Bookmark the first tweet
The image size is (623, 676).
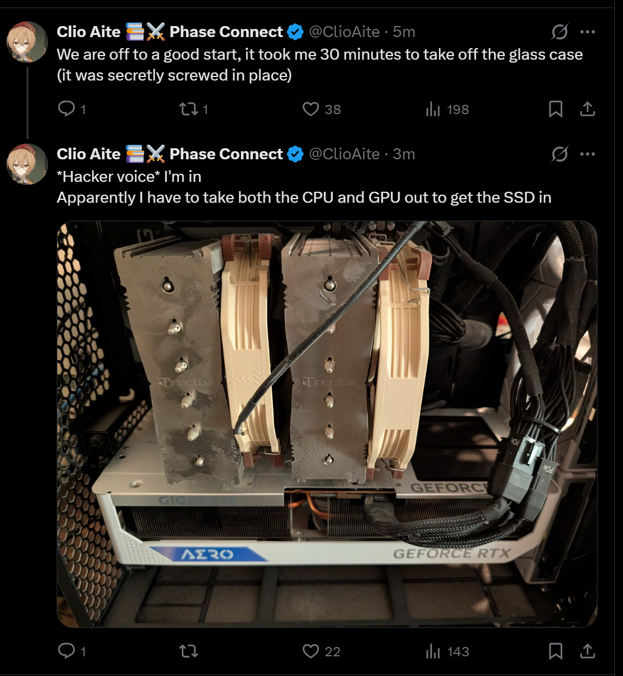click(x=556, y=109)
